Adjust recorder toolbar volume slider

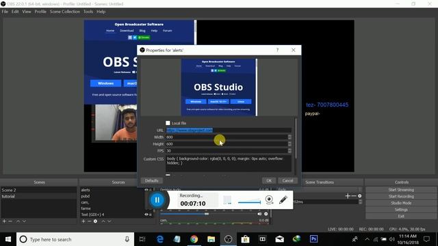(x=249, y=202)
